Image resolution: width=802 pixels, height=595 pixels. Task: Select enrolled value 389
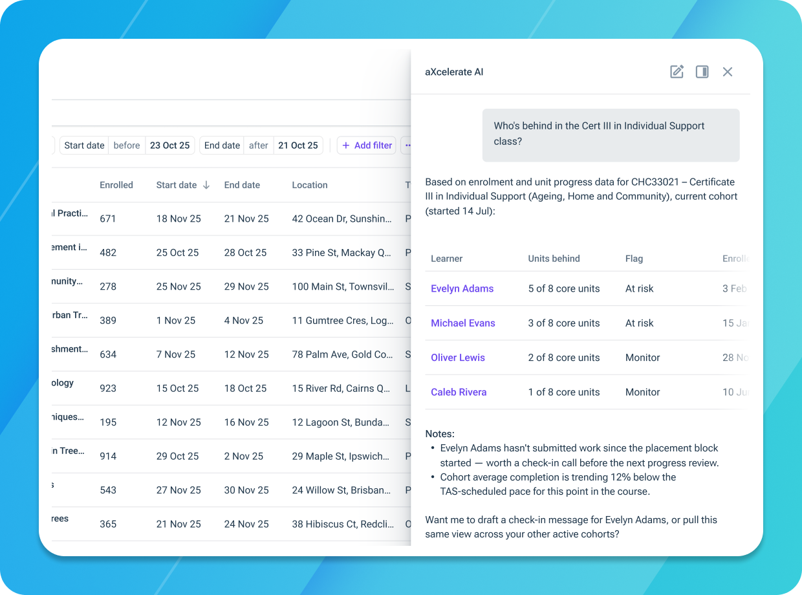(108, 320)
